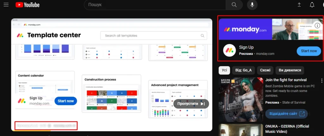Screen dimensions: 324x136
Task: Click State of Survival ad thumbnail
Action: (x=241, y=99)
